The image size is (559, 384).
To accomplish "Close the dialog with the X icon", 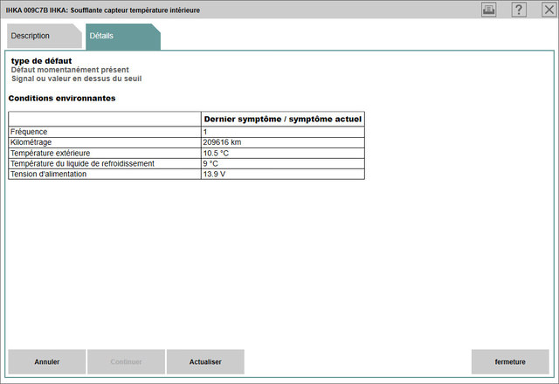I will (549, 10).
